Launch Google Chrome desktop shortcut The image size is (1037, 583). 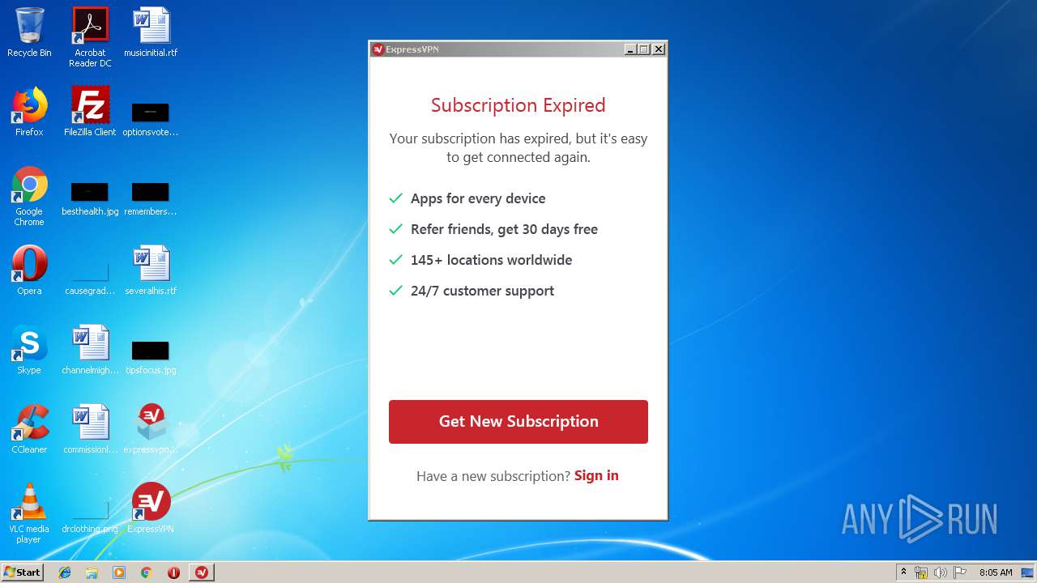tap(29, 196)
